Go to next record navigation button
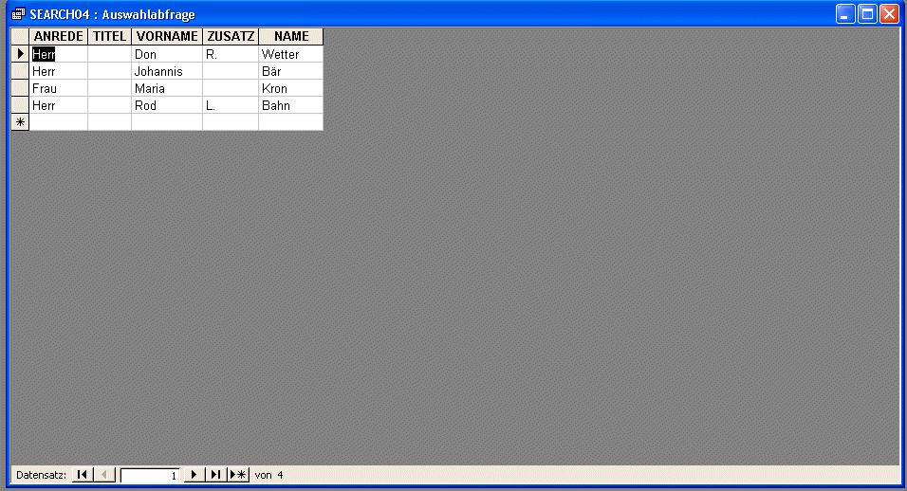 (194, 475)
